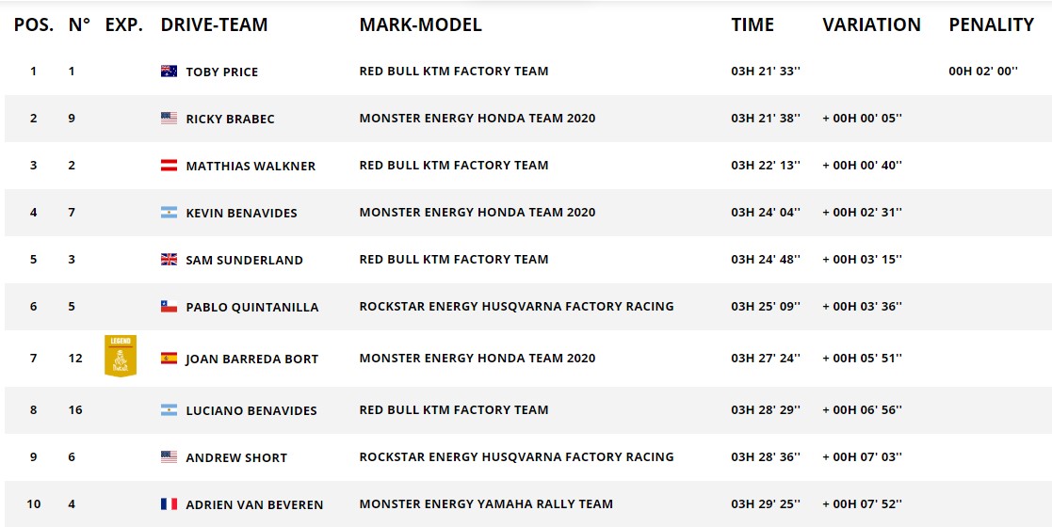Click the US flag beside Ricky Brabec
Screen dimensions: 1052x527
click(x=170, y=118)
